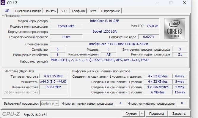Click the Семейство value 6
This screenshot has height=118, width=198.
(x=58, y=49)
